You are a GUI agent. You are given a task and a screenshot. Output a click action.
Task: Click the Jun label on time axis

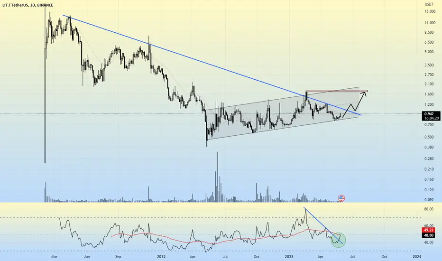coord(87,257)
